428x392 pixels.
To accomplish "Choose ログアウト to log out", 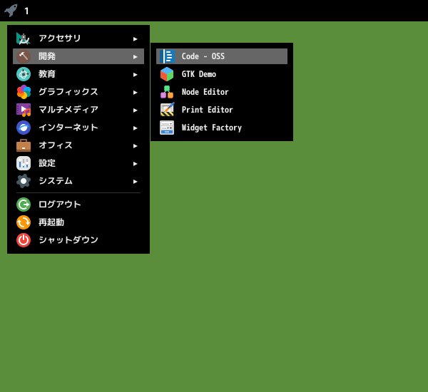I will (78, 205).
